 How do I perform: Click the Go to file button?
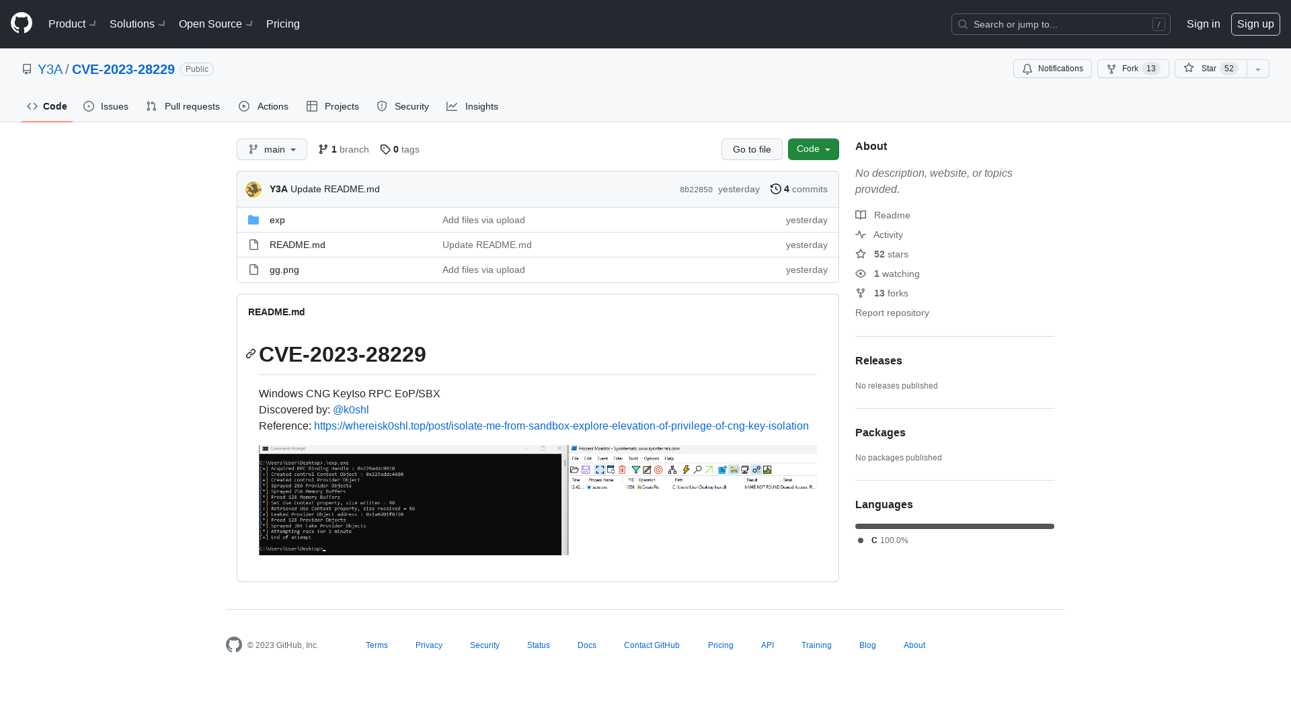point(752,149)
